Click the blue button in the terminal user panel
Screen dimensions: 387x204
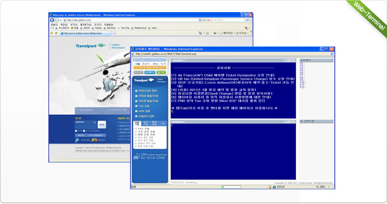point(150,72)
